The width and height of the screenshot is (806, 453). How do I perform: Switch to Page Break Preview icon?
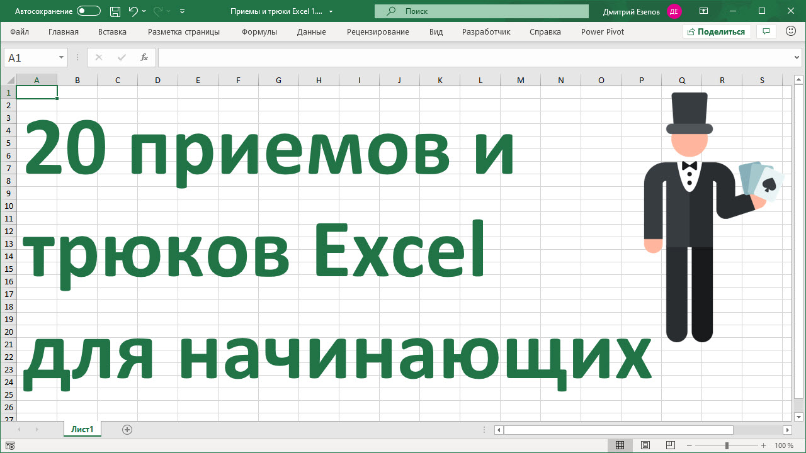click(671, 445)
